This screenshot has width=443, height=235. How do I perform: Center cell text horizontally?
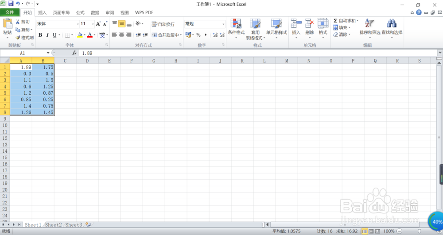point(121,35)
